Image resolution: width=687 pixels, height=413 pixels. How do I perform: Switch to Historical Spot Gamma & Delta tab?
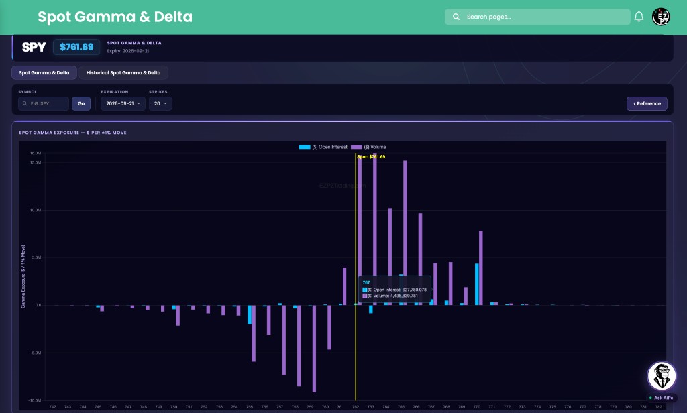[x=123, y=72]
